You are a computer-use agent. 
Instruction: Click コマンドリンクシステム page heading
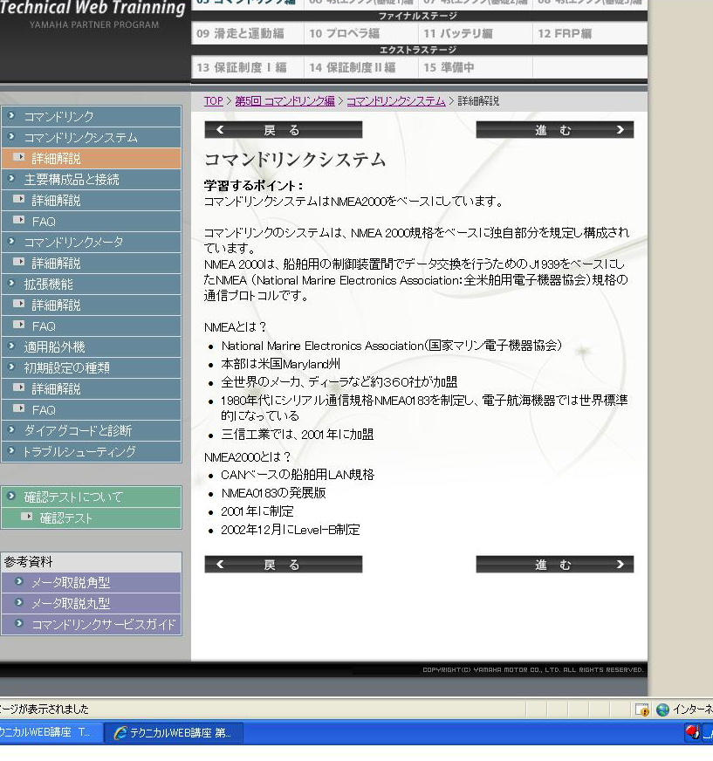tap(295, 160)
